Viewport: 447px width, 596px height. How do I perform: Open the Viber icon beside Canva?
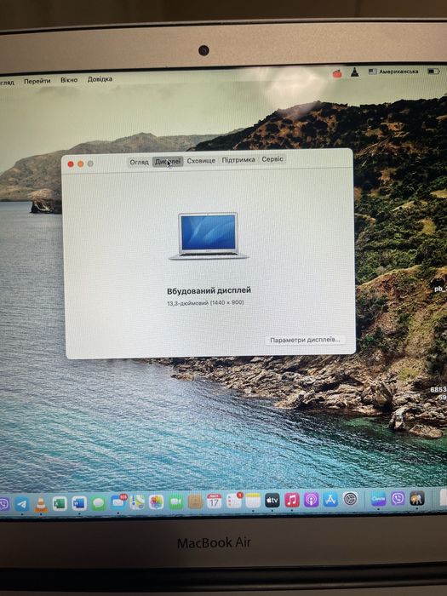point(398,498)
